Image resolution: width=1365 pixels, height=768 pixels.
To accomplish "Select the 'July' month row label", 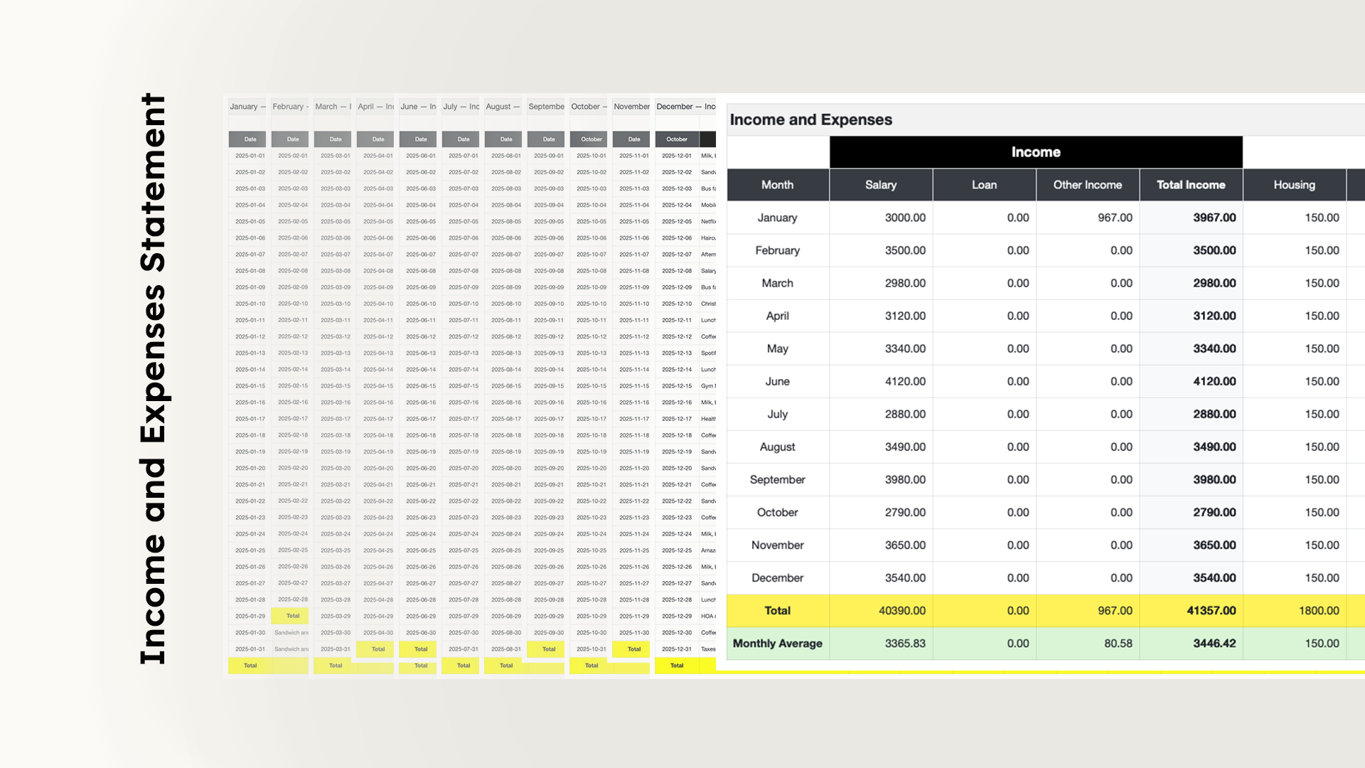I will click(x=778, y=414).
